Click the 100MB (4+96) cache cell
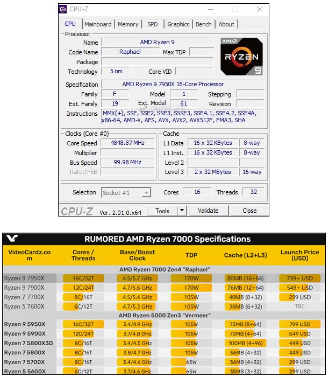The width and height of the screenshot is (329, 377). coord(245,343)
